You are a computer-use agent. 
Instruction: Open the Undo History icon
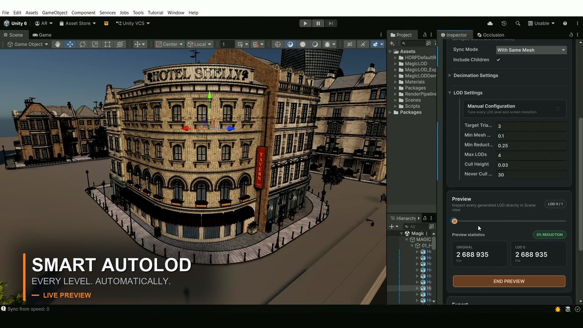tap(504, 23)
